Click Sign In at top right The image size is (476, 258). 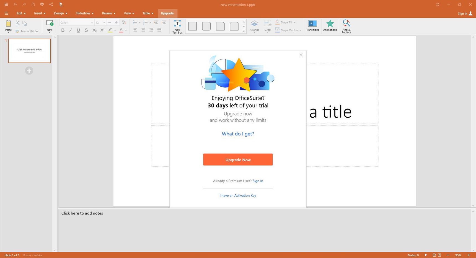point(465,14)
